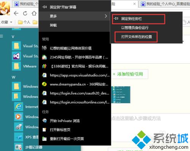Jump to letter V section header
The image size is (190, 151).
pos(13,37)
